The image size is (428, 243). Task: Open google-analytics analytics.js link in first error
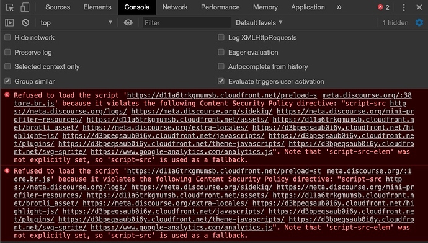pyautogui.click(x=182, y=152)
